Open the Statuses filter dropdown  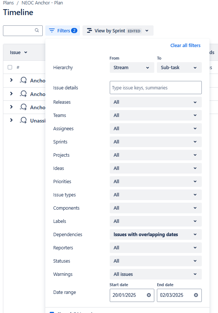click(x=156, y=261)
